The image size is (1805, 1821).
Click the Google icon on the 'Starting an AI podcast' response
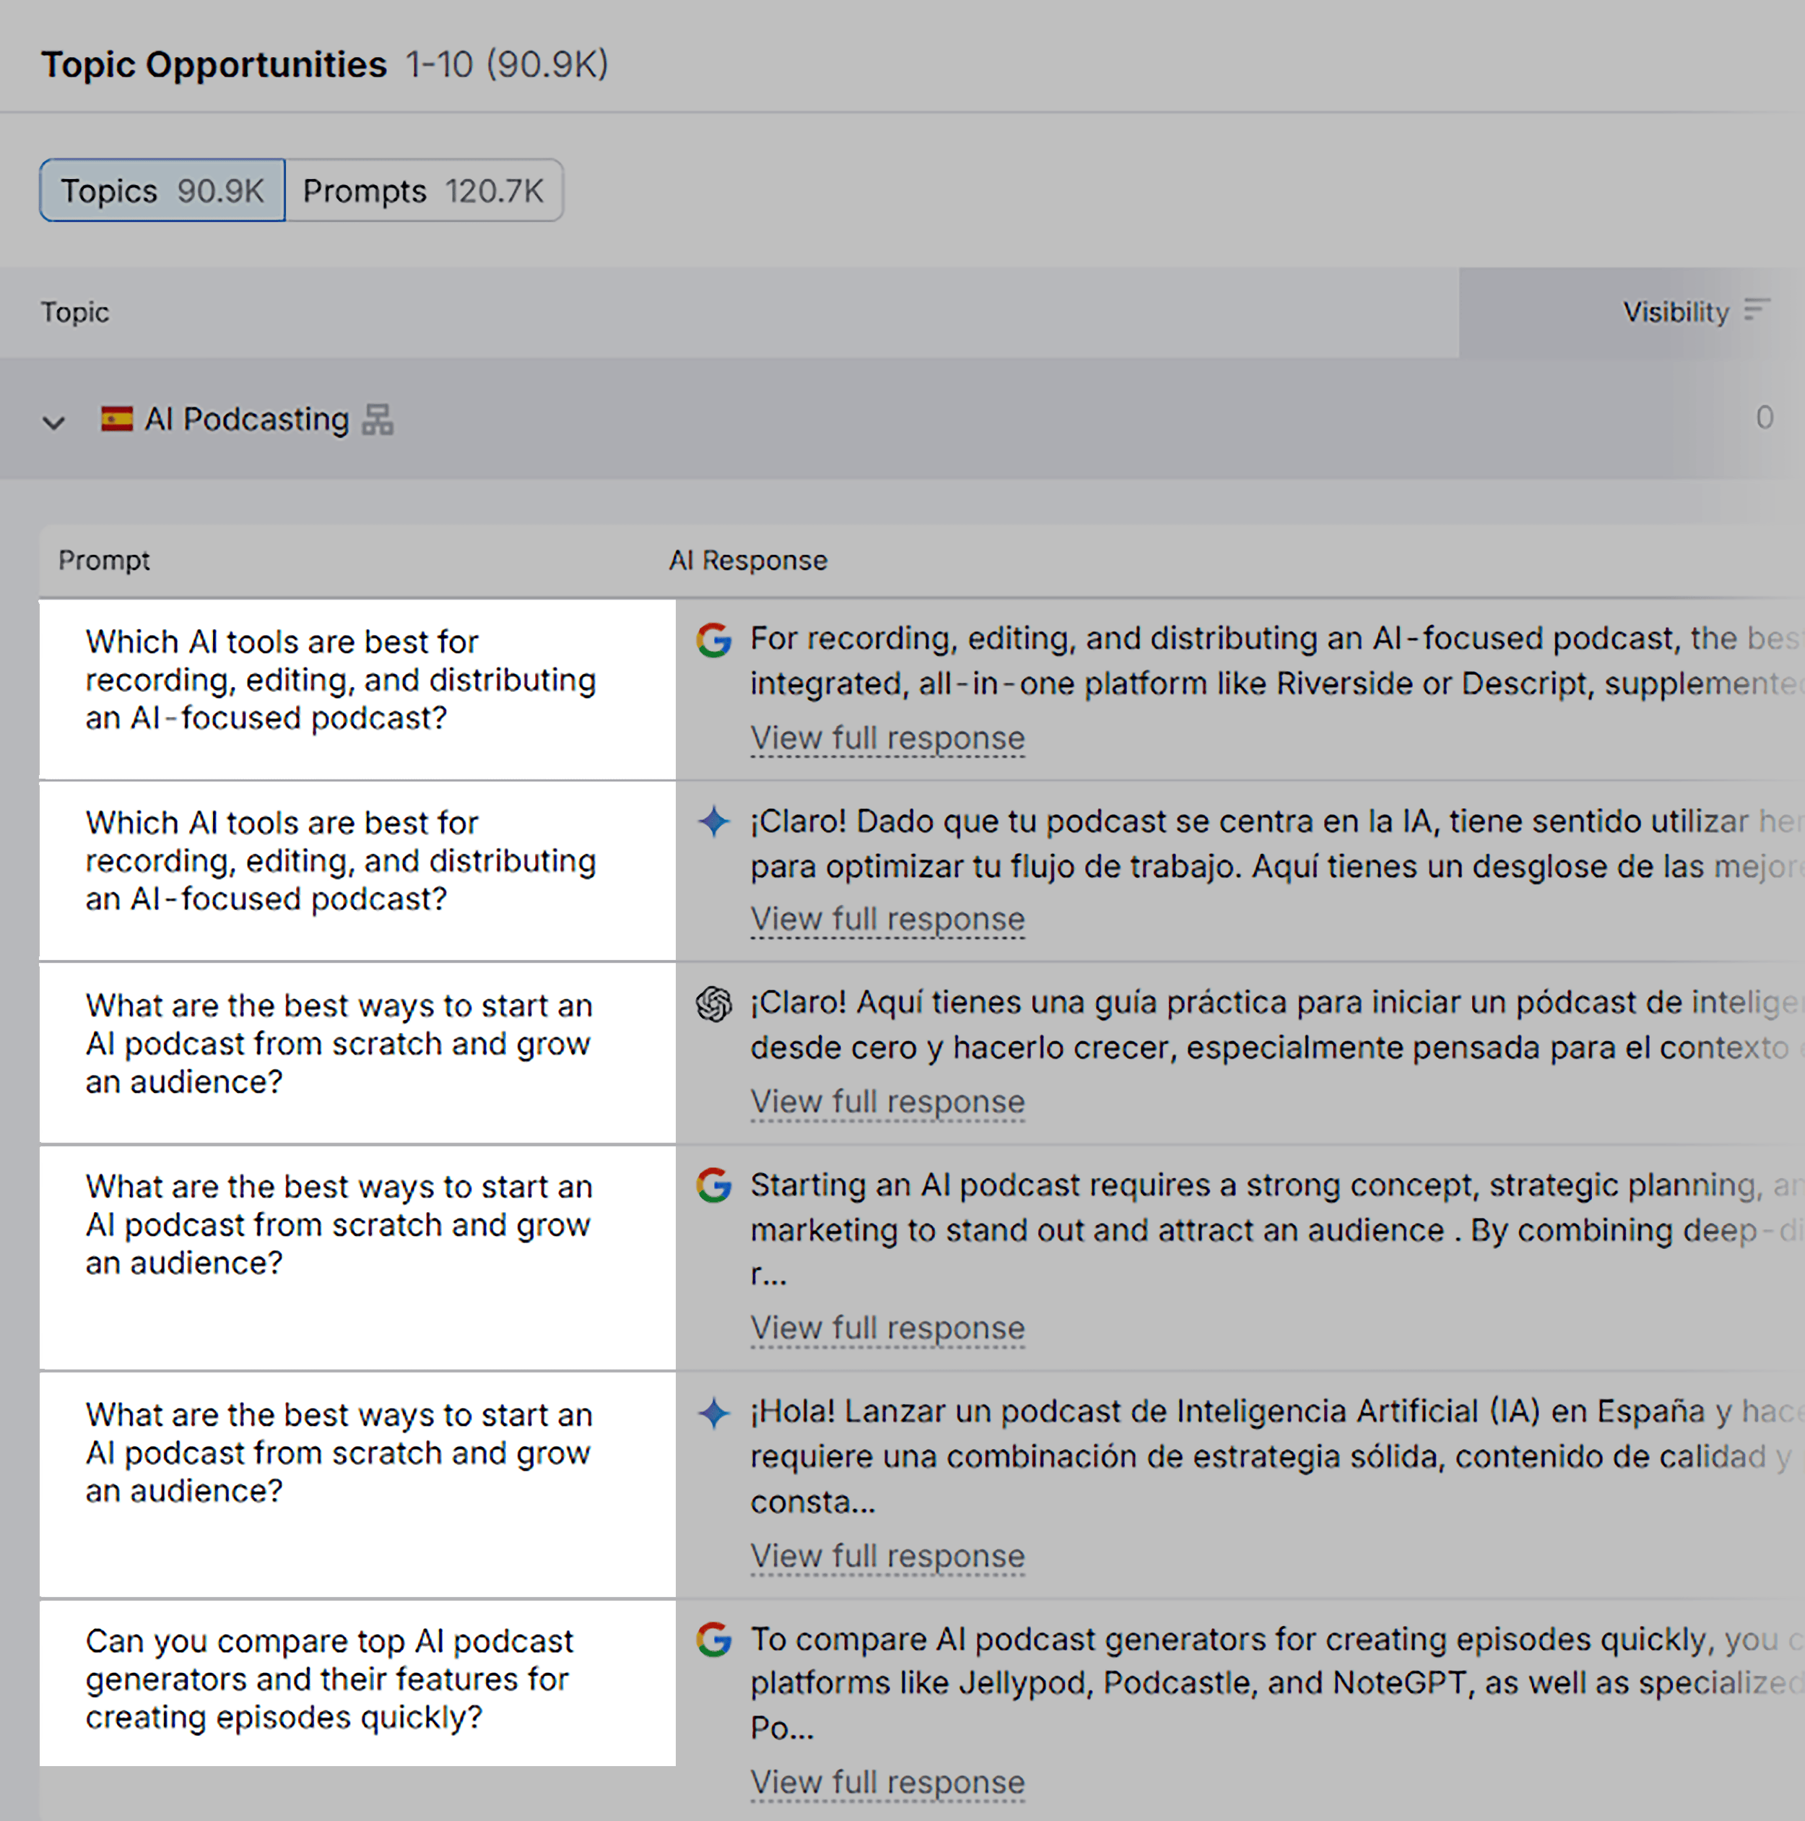(x=713, y=1186)
